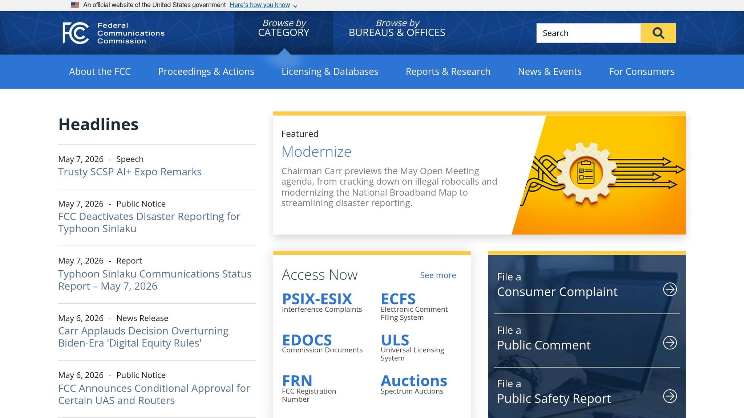The image size is (744, 418).
Task: Click File a Public Safety Report text
Action: [554, 391]
